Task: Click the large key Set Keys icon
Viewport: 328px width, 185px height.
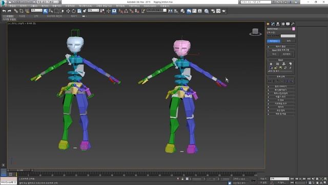Action: click(253, 180)
